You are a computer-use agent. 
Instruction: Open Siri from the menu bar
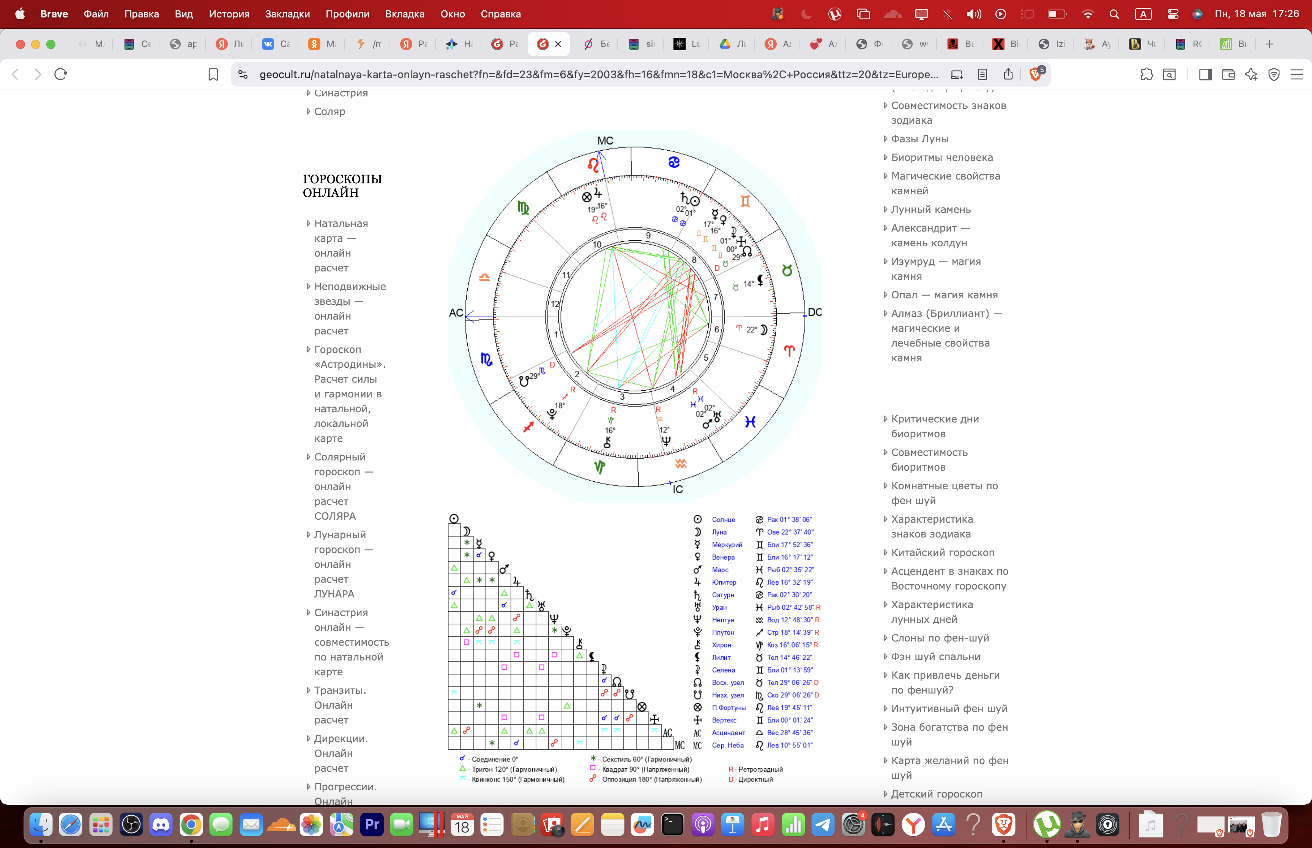[x=1197, y=14]
